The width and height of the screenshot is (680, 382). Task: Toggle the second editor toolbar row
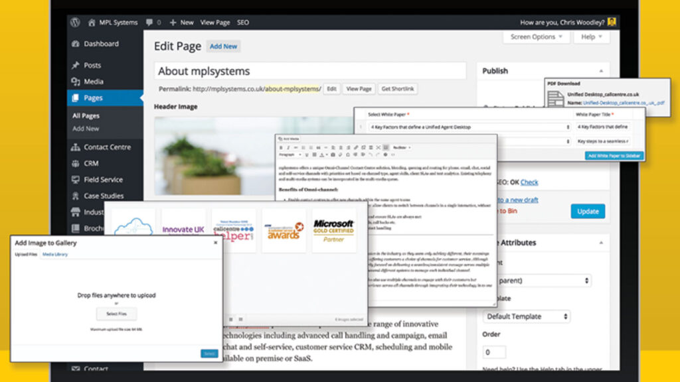386,147
